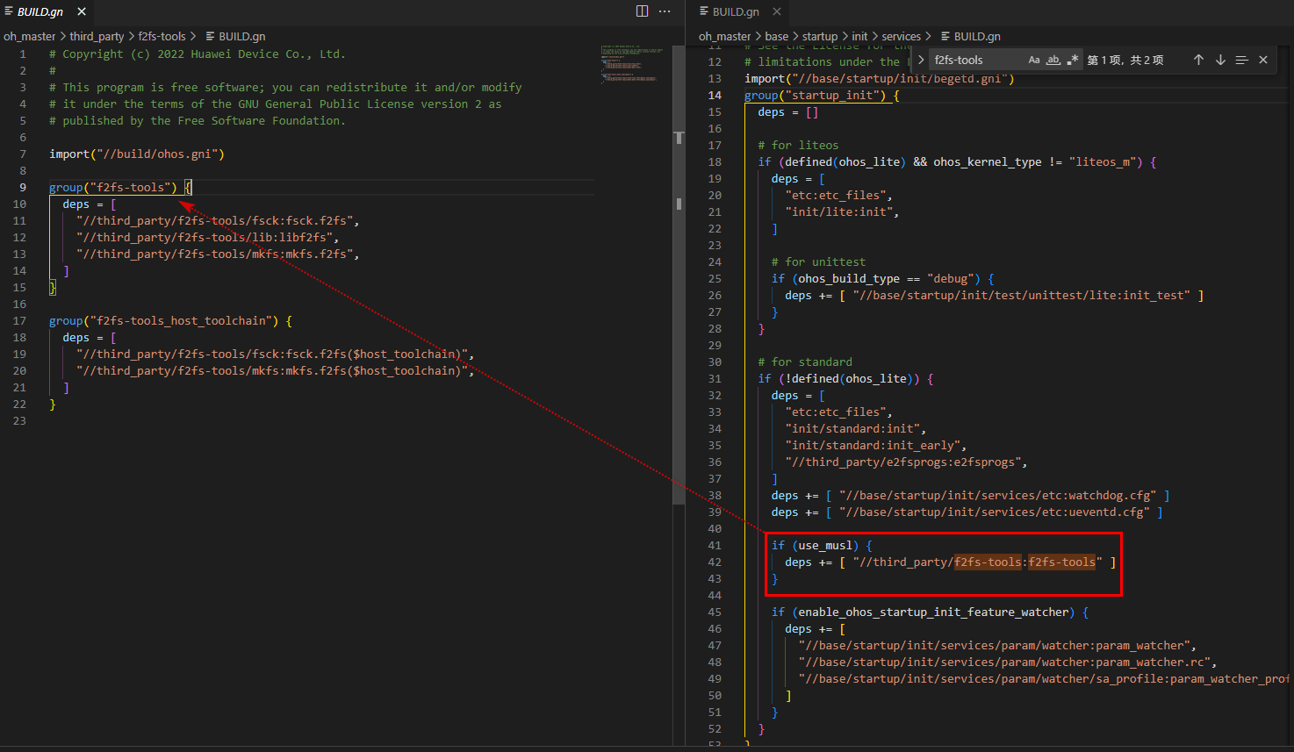Click the find result count text
This screenshot has height=752, width=1294.
(1125, 60)
